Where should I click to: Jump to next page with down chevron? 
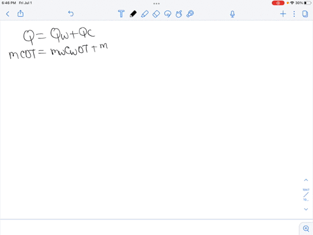coord(306,210)
